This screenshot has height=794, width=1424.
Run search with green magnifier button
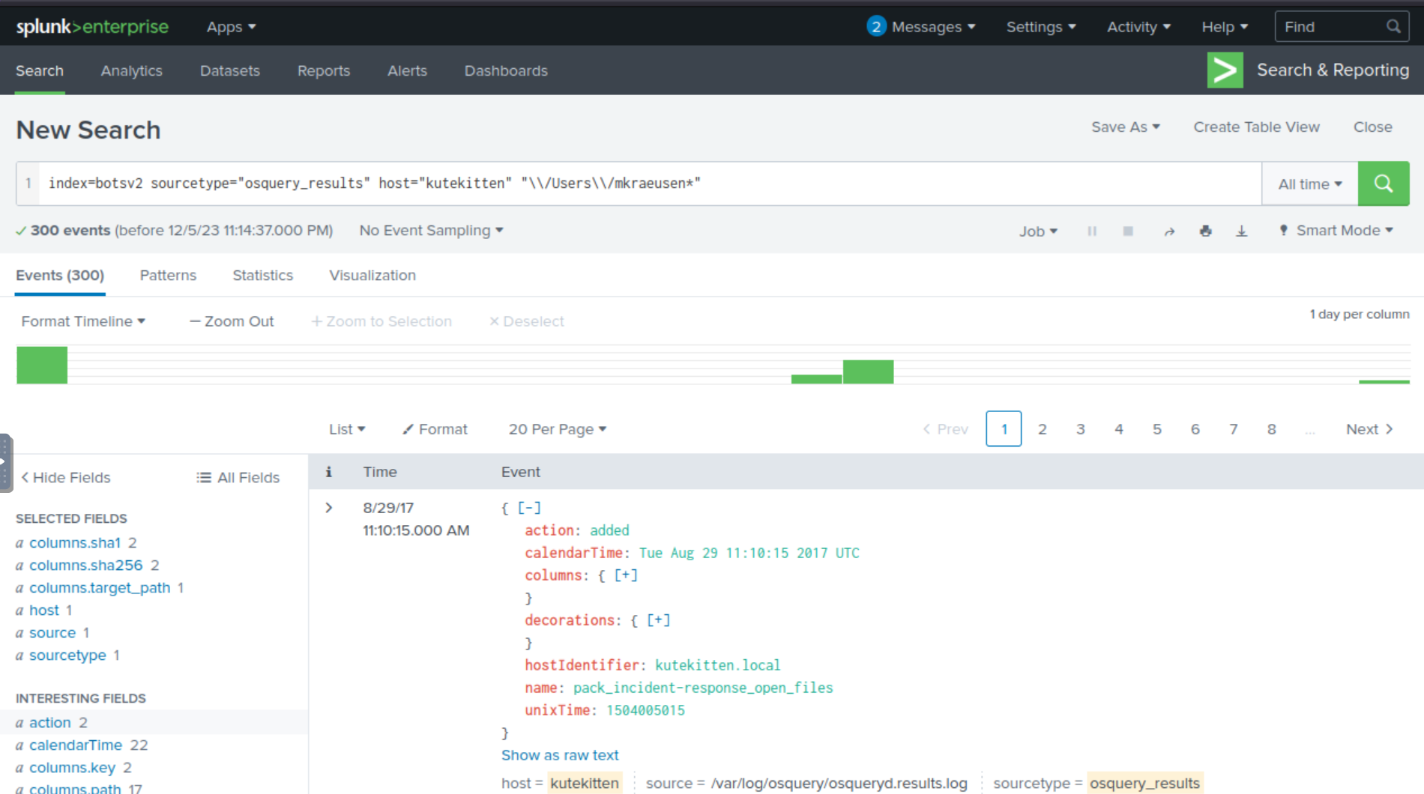(x=1383, y=184)
